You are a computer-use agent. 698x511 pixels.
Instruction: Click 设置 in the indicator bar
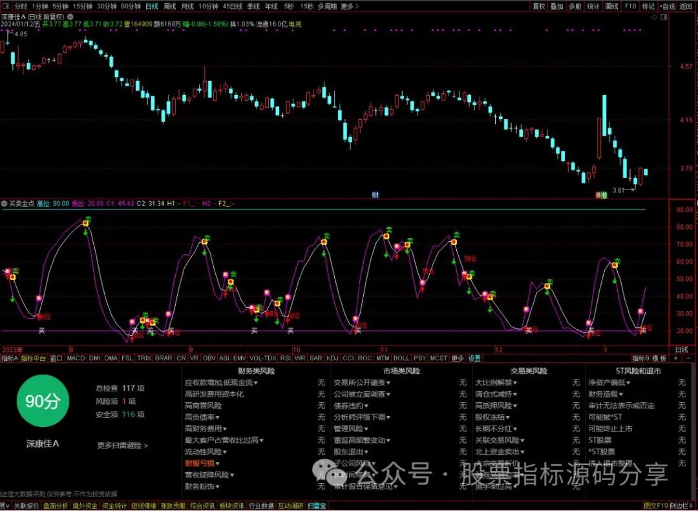click(474, 358)
